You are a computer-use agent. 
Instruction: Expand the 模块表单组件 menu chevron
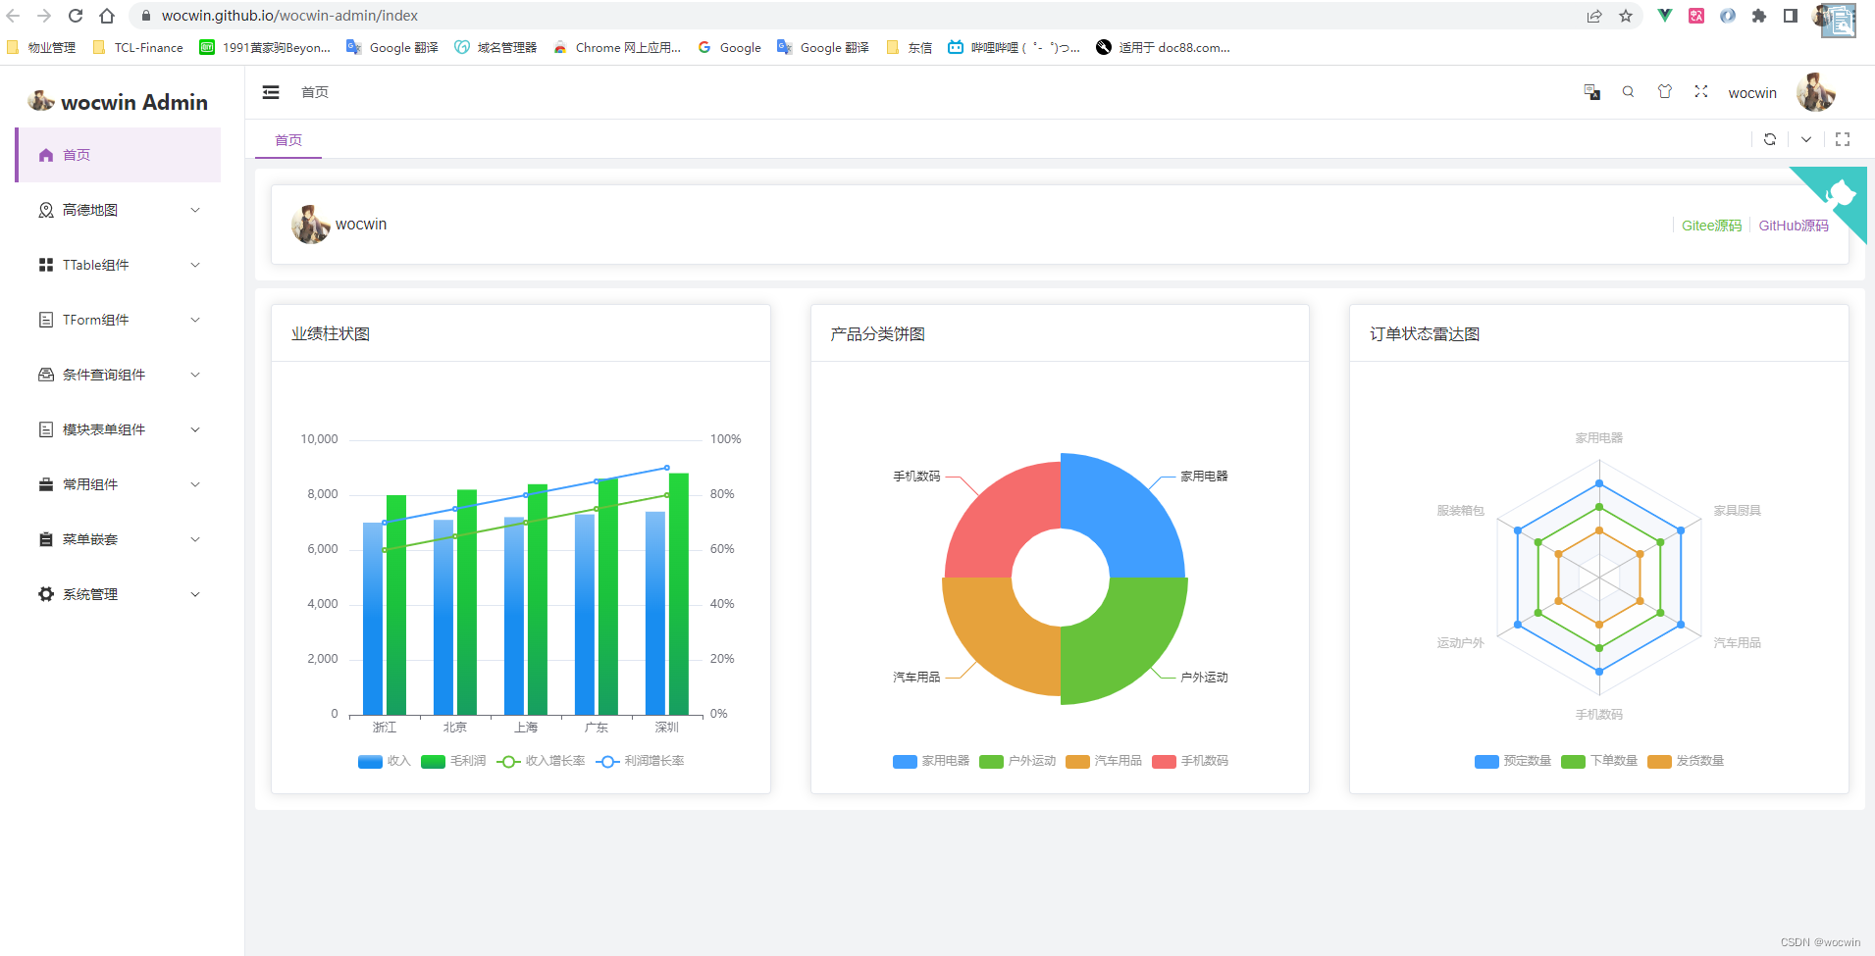tap(195, 429)
